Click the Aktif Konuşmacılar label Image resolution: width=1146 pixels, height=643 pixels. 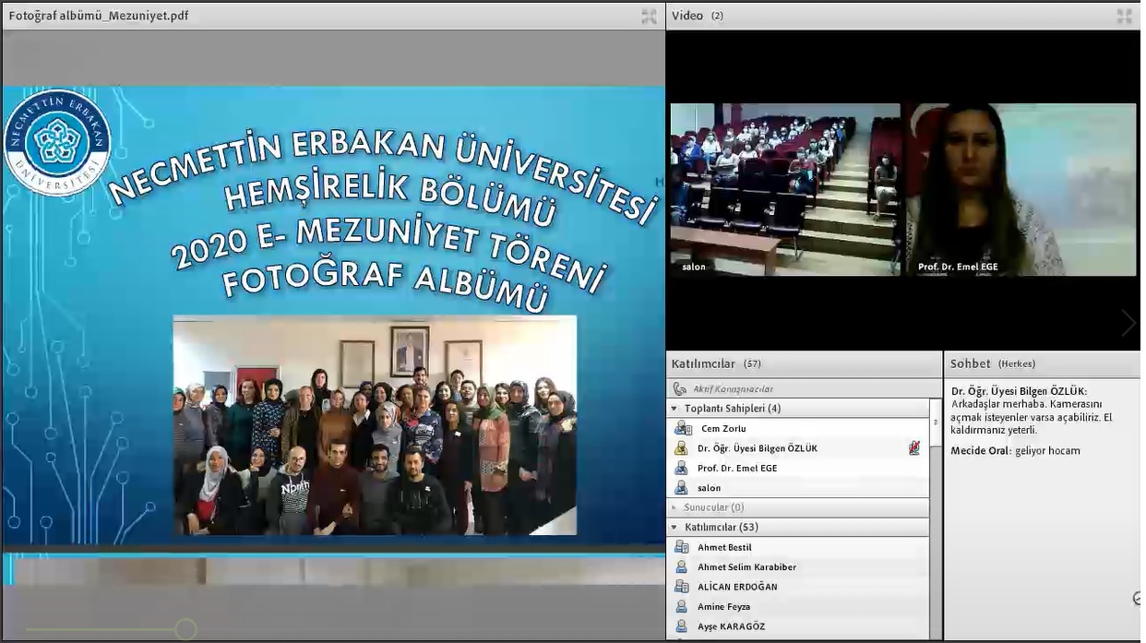pyautogui.click(x=733, y=389)
